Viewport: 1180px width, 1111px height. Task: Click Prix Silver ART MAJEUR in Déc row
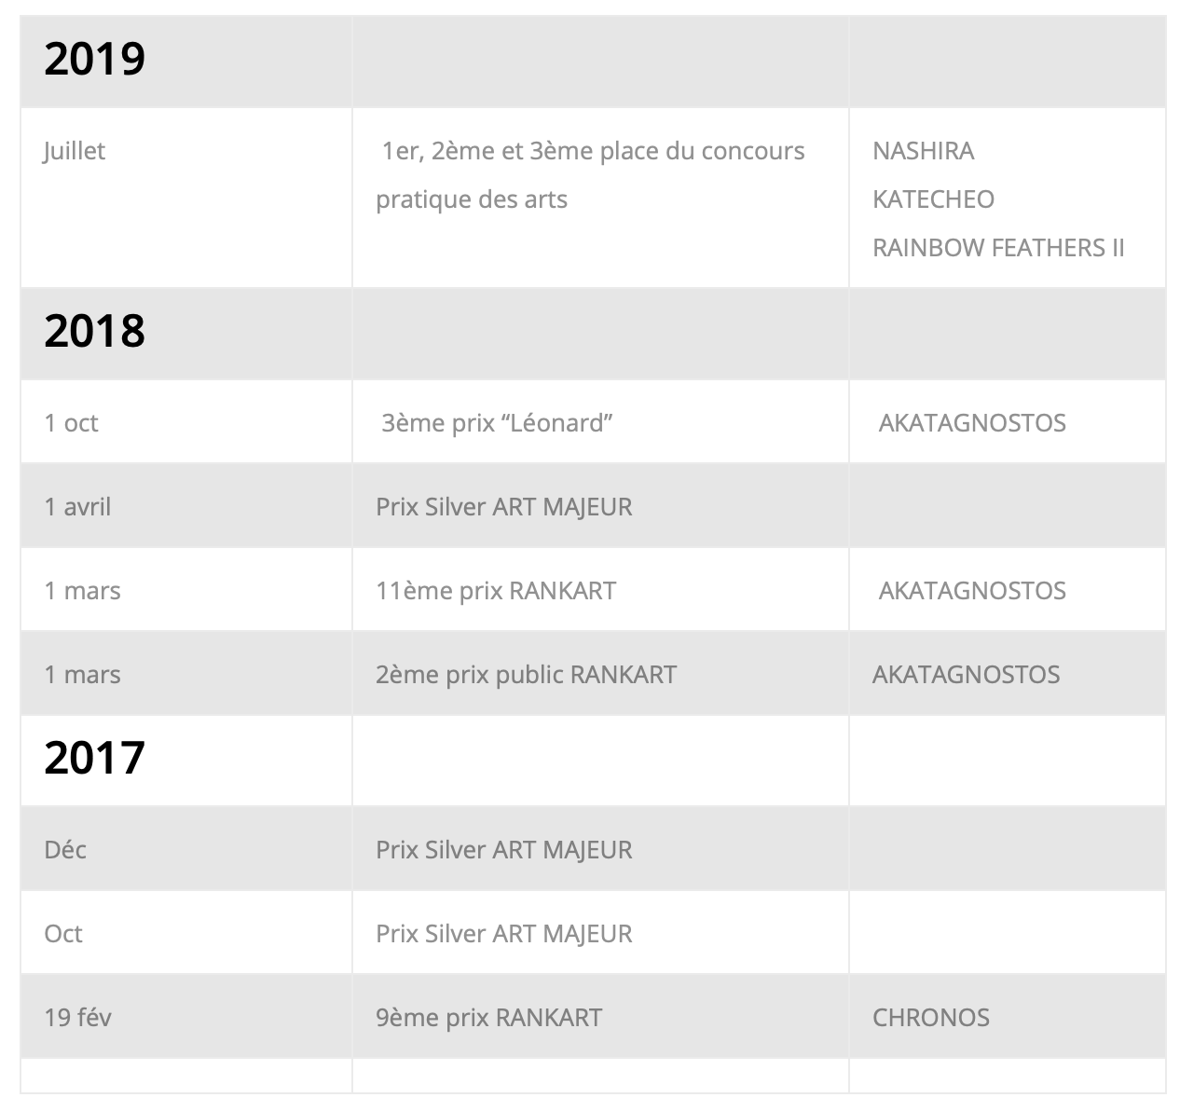(x=503, y=850)
